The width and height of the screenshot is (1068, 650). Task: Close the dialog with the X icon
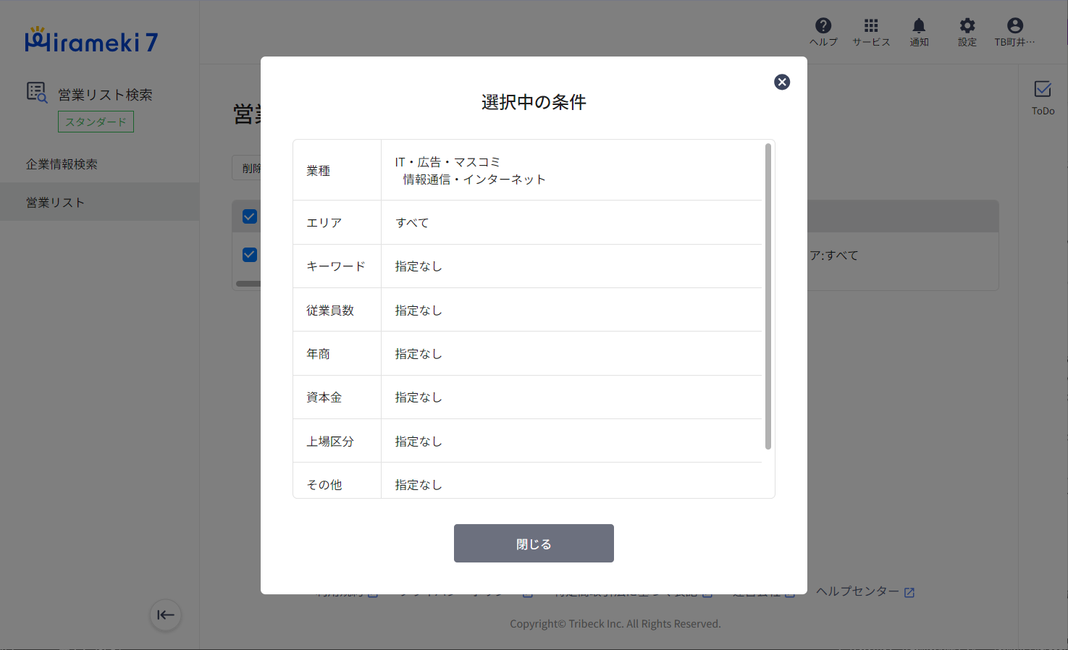tap(782, 82)
